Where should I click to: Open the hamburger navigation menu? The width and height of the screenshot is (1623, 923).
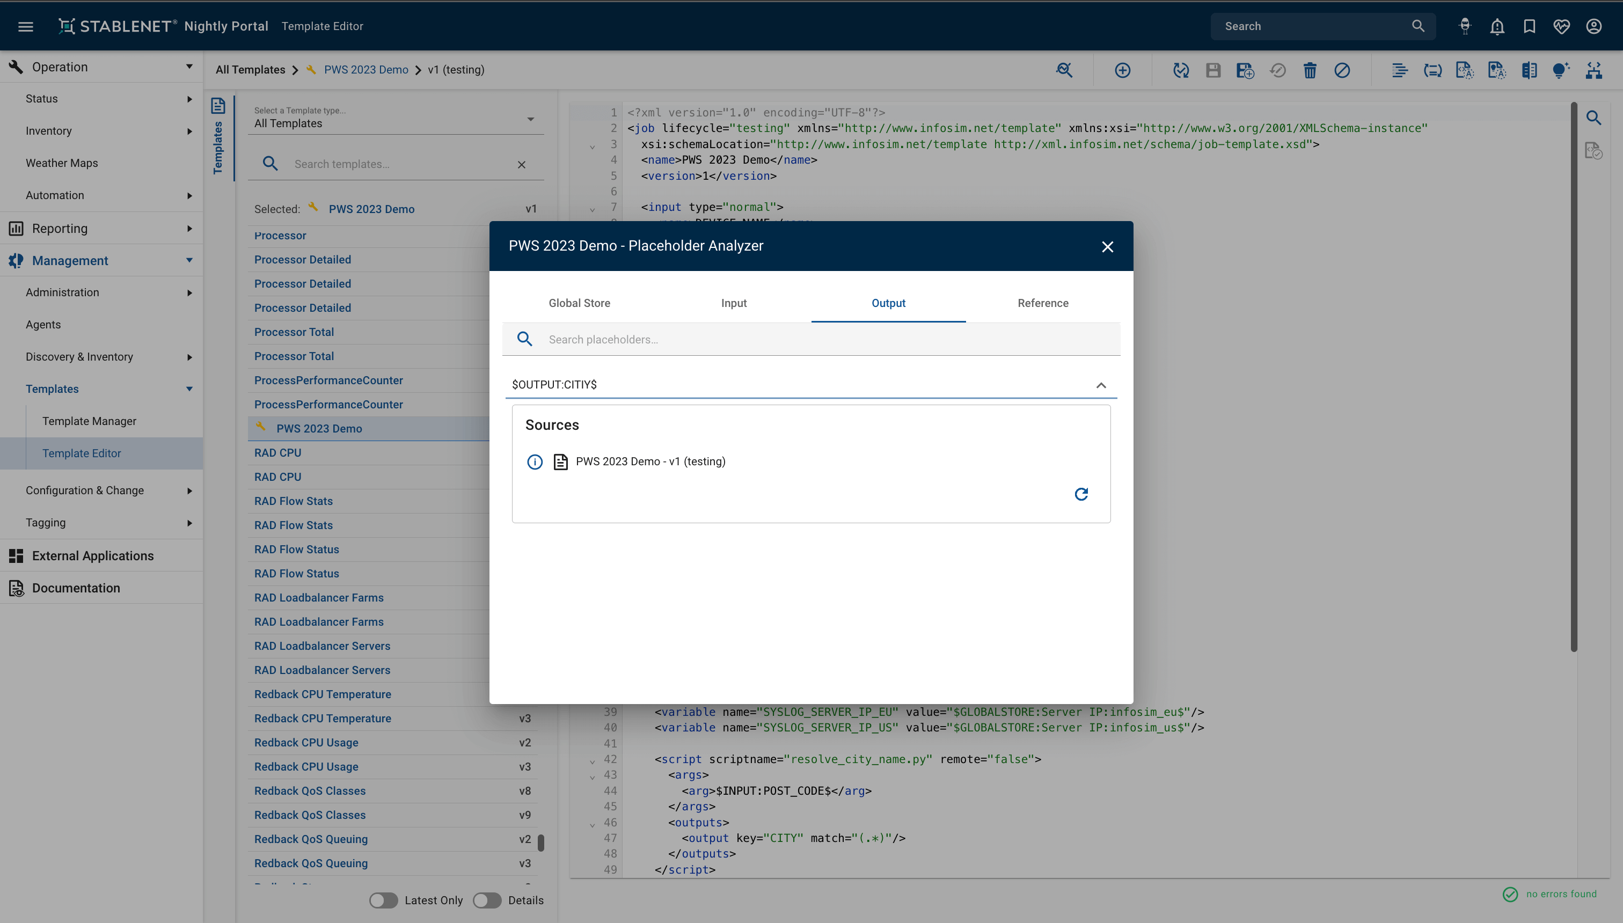(25, 26)
